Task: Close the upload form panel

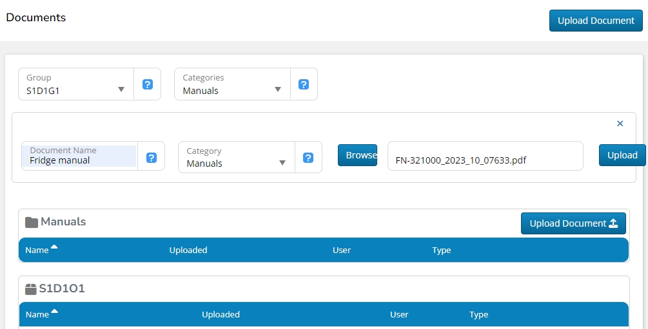Action: pyautogui.click(x=620, y=124)
